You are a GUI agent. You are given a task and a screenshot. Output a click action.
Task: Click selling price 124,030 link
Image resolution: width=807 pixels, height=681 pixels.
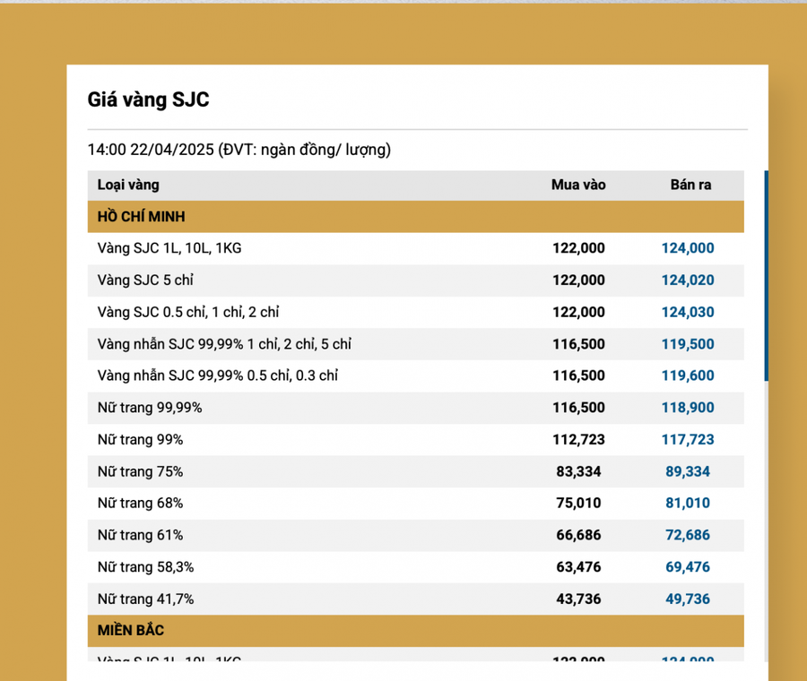click(x=688, y=312)
